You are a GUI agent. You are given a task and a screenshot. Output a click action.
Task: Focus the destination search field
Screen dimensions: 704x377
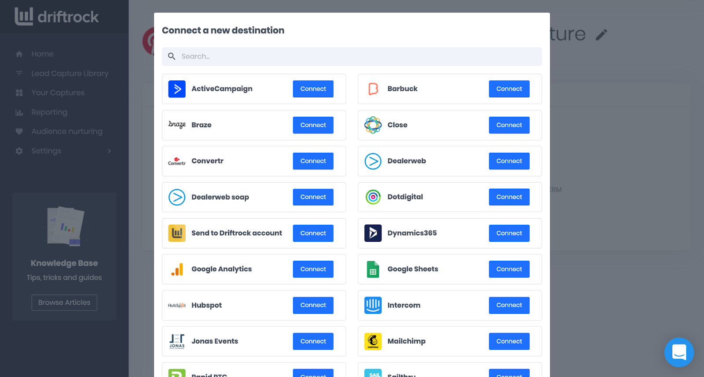(352, 57)
